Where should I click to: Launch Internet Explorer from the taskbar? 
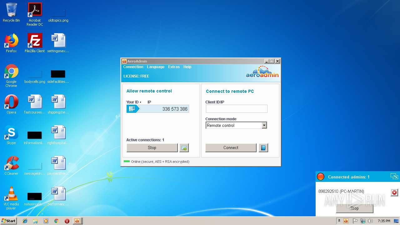pos(25,221)
